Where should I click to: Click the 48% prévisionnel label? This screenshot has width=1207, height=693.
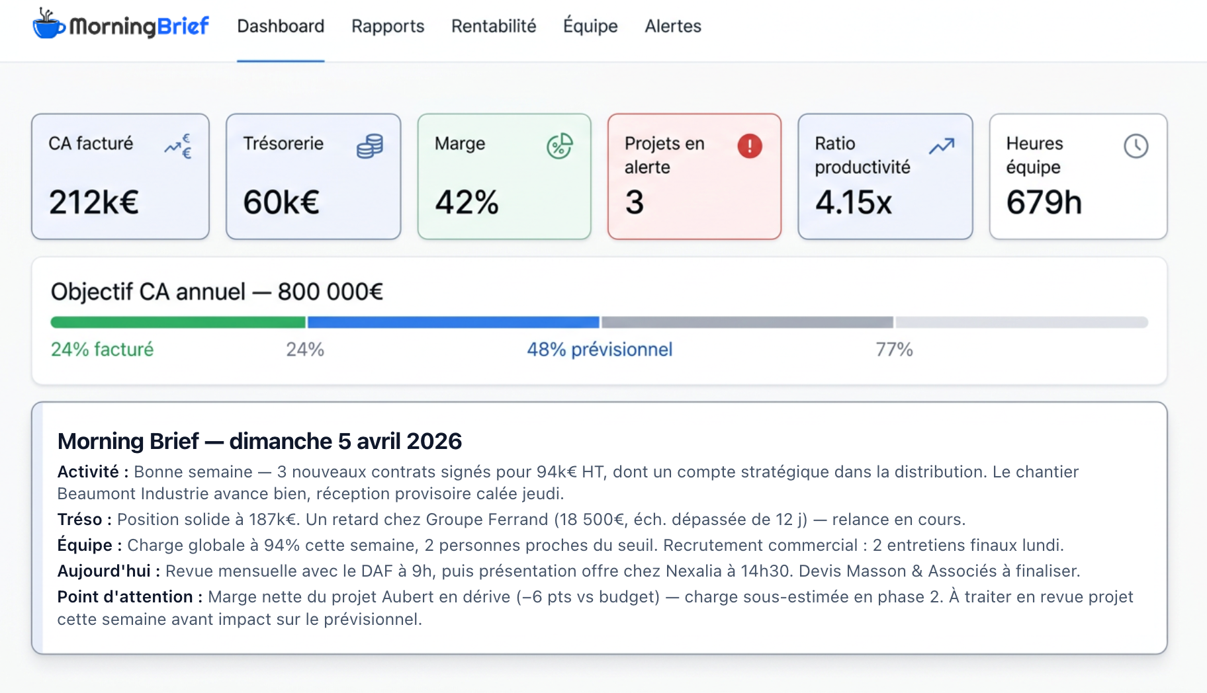pyautogui.click(x=600, y=350)
